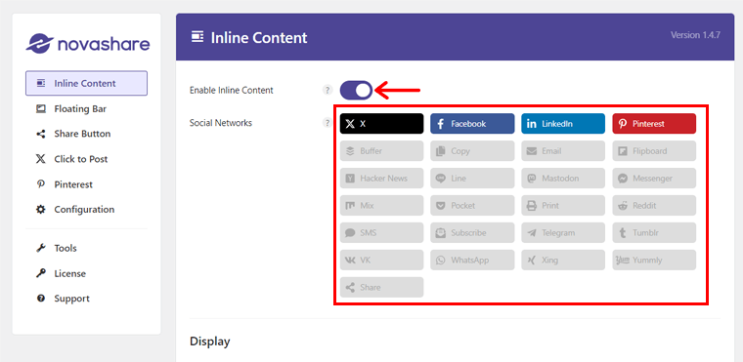This screenshot has height=362, width=743.
Task: Enable the Pocket network button
Action: pyautogui.click(x=472, y=205)
